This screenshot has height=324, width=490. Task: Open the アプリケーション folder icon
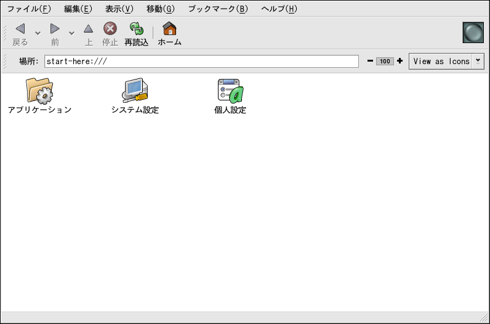coord(39,91)
